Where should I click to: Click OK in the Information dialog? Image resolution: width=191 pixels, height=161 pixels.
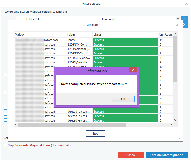[123, 99]
